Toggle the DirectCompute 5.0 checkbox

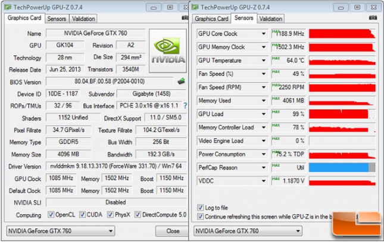(138, 215)
